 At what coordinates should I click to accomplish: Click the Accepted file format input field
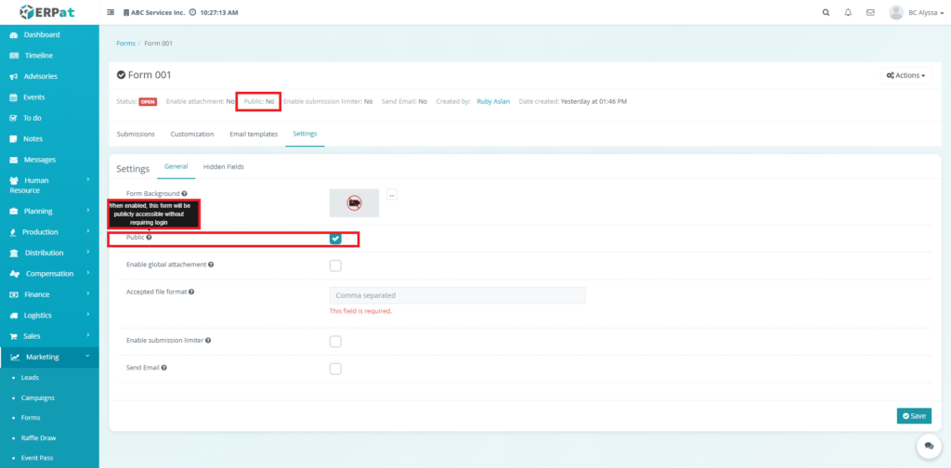[x=457, y=295]
